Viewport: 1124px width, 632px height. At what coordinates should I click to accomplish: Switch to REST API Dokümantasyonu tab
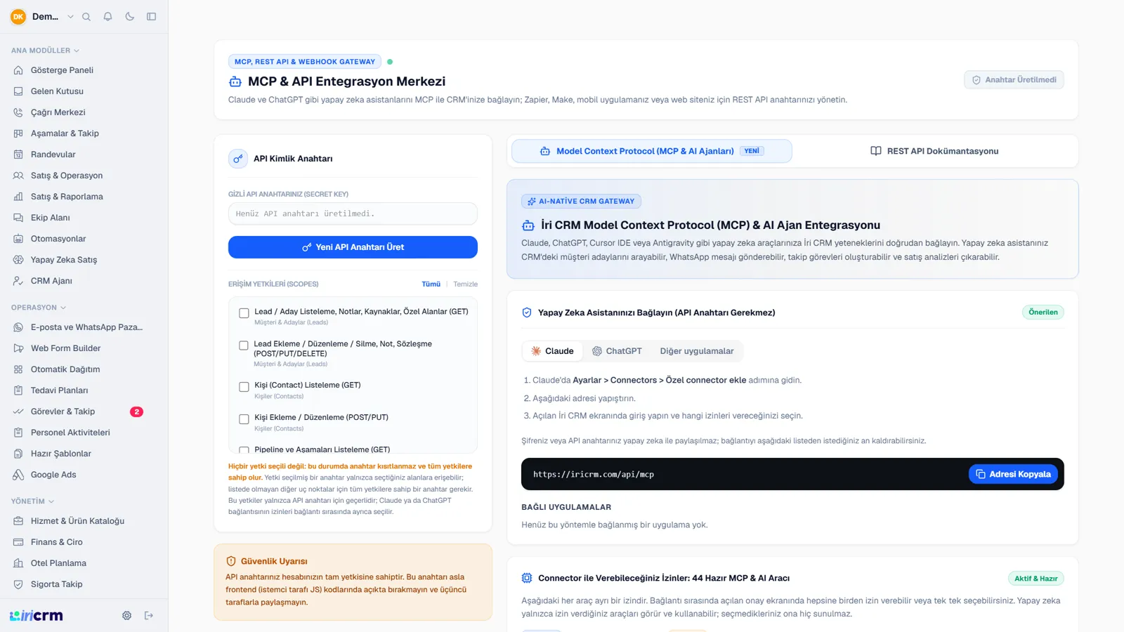click(x=934, y=151)
